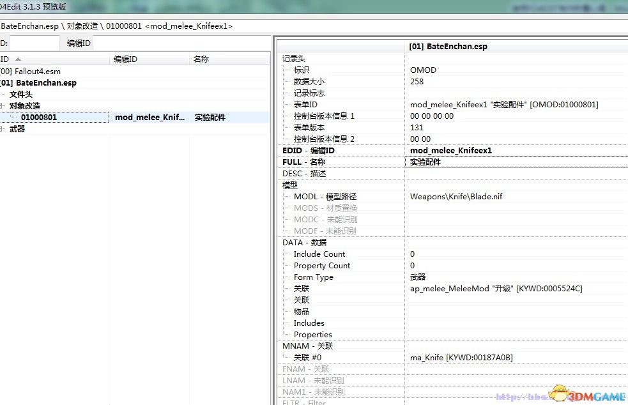This screenshot has height=405, width=628.
Task: Click the 实验配件 name cell in tree row
Action: pos(210,118)
